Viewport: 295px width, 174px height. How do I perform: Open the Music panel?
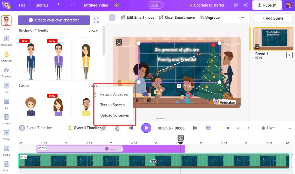click(7, 150)
